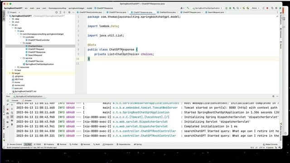The width and height of the screenshot is (290, 163).
Task: Open the Run configuration dropdown SpringBootChatGptApplication
Action: tap(207, 8)
